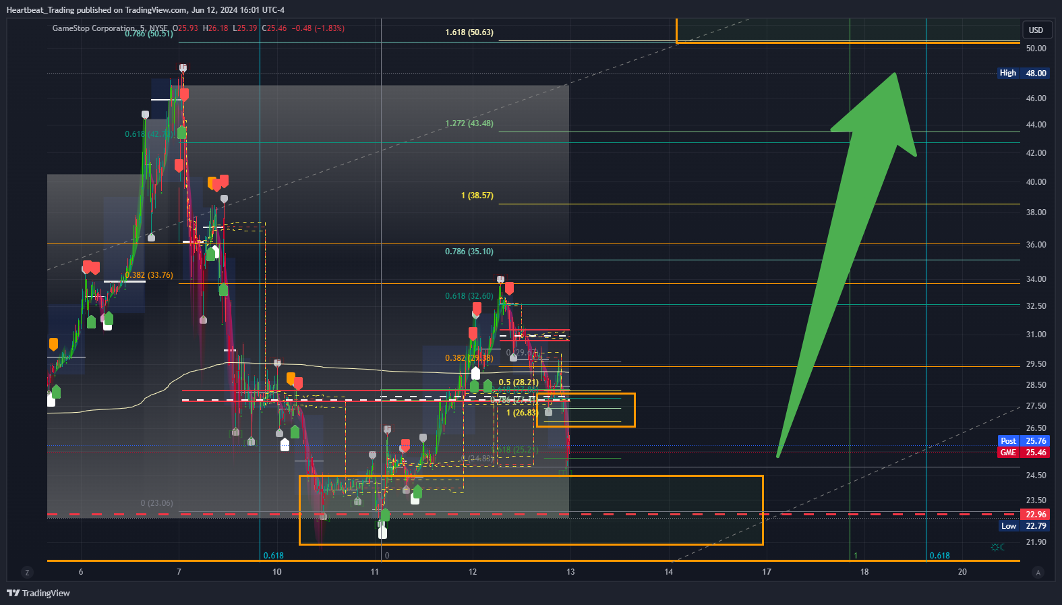Image resolution: width=1062 pixels, height=605 pixels.
Task: Click the 0.382 (33.76) Fibonacci label
Action: click(149, 275)
